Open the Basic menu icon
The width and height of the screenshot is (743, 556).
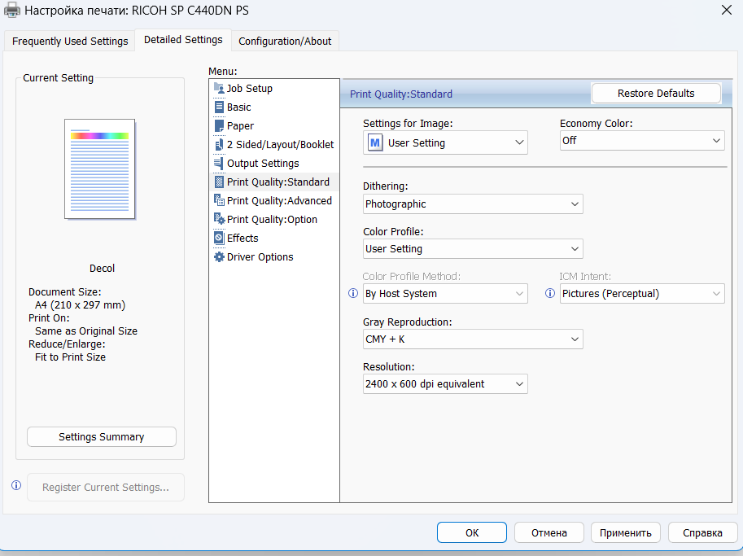click(x=219, y=107)
